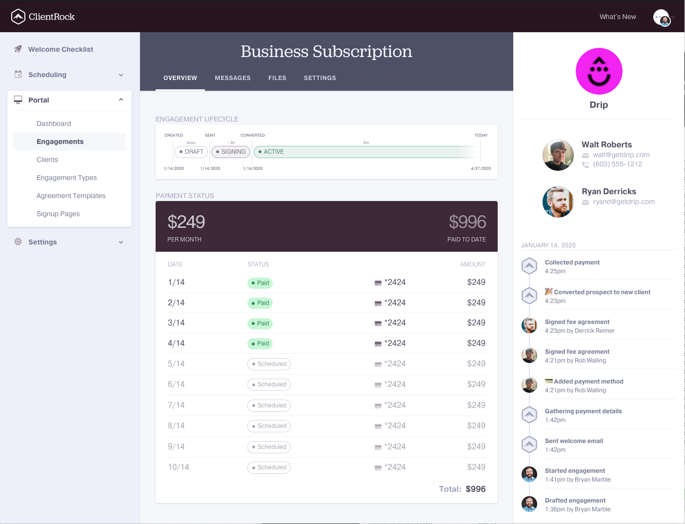
Task: Open the Files tab
Action: [277, 78]
